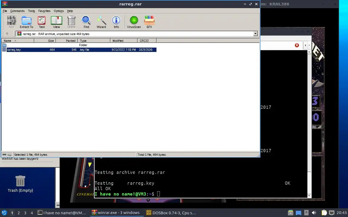
Task: Click the volume speaker tray icon
Action: pos(314,213)
